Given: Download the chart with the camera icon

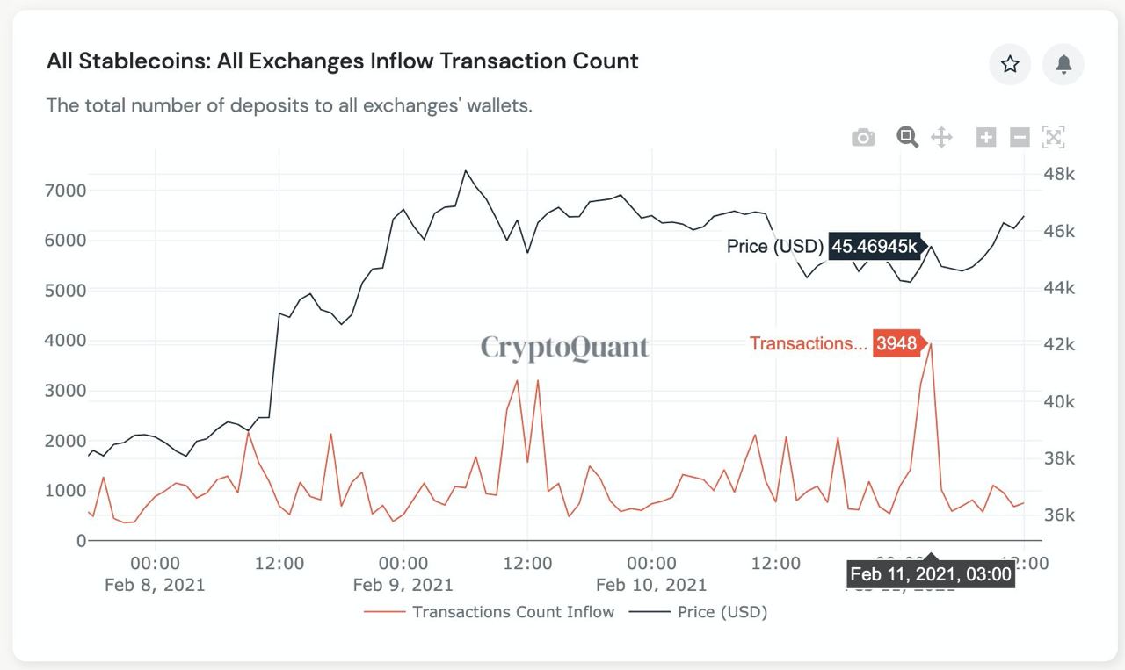Looking at the screenshot, I should [x=863, y=137].
